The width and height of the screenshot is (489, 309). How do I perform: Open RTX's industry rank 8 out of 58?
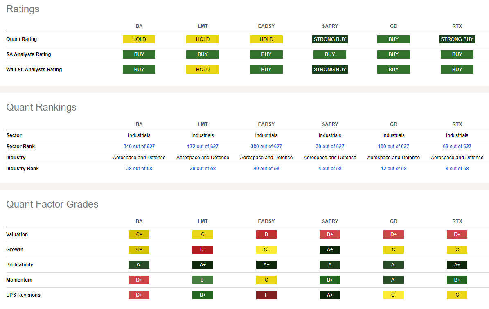pyautogui.click(x=457, y=169)
